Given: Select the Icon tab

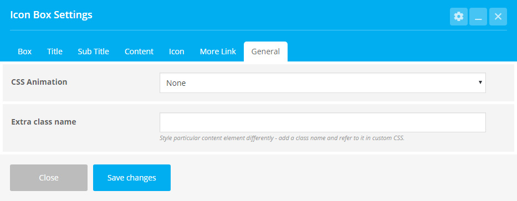Looking at the screenshot, I should pyautogui.click(x=176, y=51).
